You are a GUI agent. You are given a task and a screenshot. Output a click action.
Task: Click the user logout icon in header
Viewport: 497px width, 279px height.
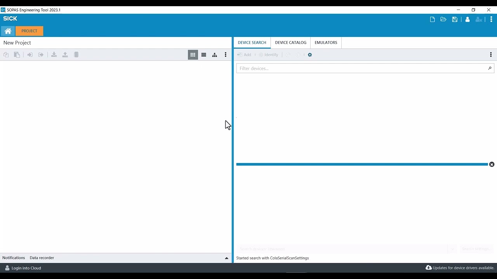[x=479, y=19]
